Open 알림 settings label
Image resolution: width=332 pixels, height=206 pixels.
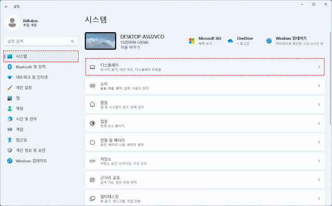tap(104, 103)
